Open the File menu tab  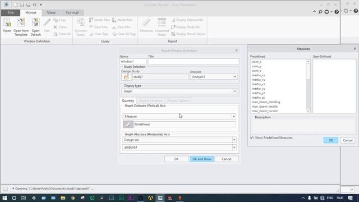coord(11,12)
